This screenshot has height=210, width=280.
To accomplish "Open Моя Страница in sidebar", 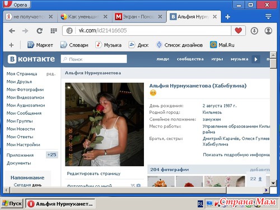I will (22, 74).
